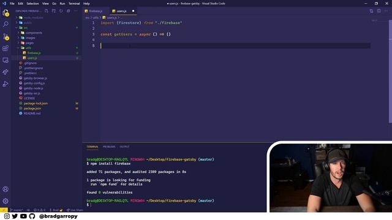392x220 pixels.
Task: Open the Go menu
Action: pyautogui.click(x=55, y=4)
